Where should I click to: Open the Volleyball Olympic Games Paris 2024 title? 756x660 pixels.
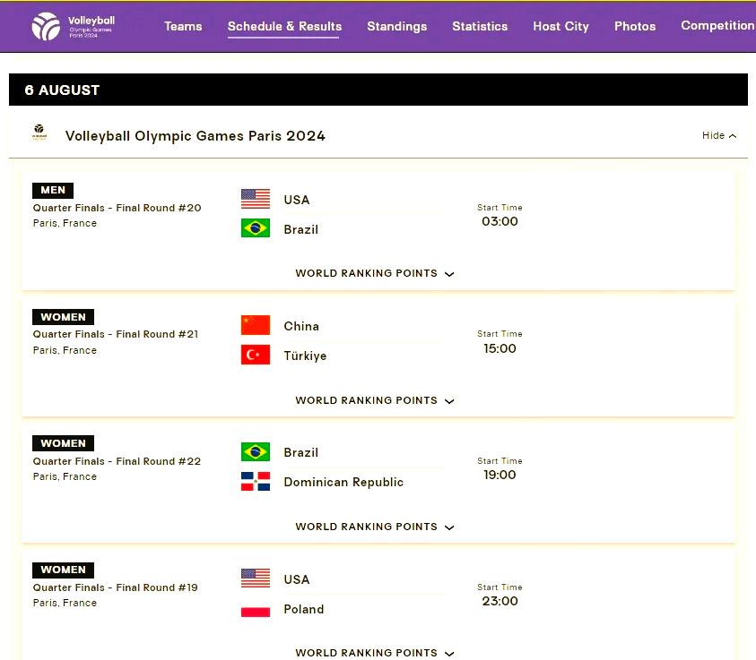click(196, 136)
